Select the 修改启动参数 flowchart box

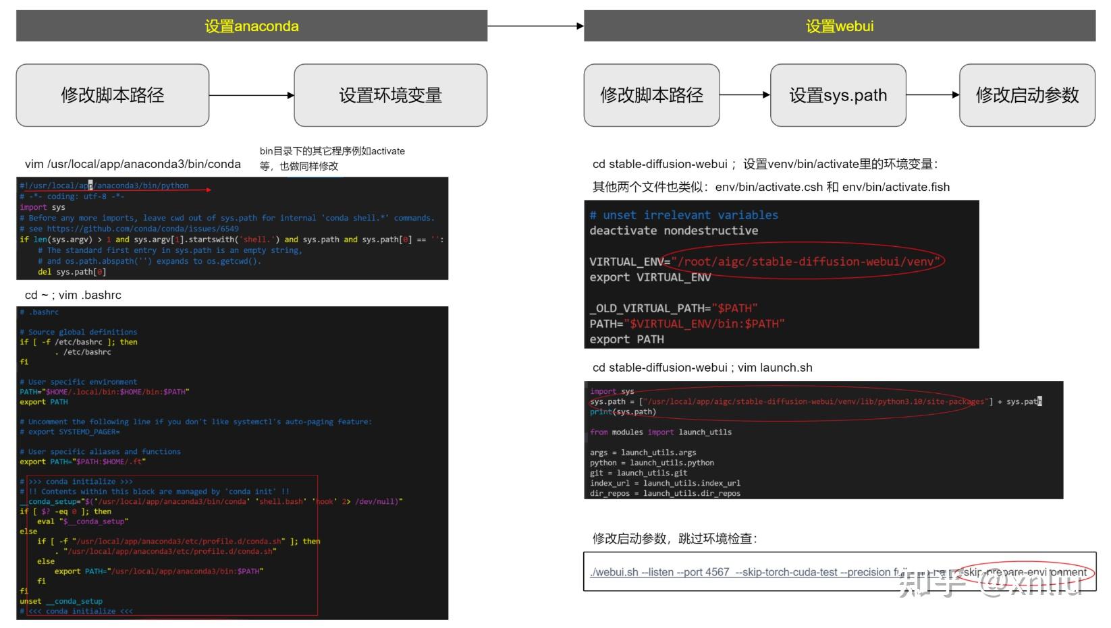[1027, 96]
